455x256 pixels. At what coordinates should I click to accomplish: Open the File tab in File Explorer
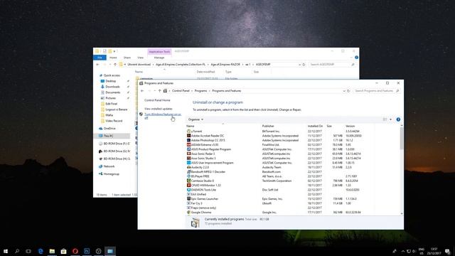point(100,58)
